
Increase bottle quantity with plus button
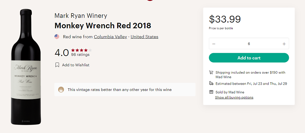284,44
